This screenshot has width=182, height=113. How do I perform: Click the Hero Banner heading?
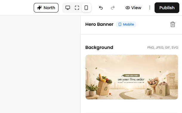tap(99, 24)
